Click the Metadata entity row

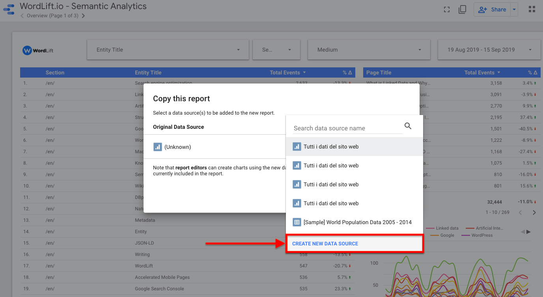(188, 220)
